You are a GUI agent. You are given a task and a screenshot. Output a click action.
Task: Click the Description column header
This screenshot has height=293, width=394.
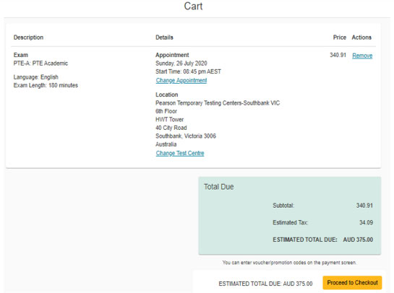point(28,38)
